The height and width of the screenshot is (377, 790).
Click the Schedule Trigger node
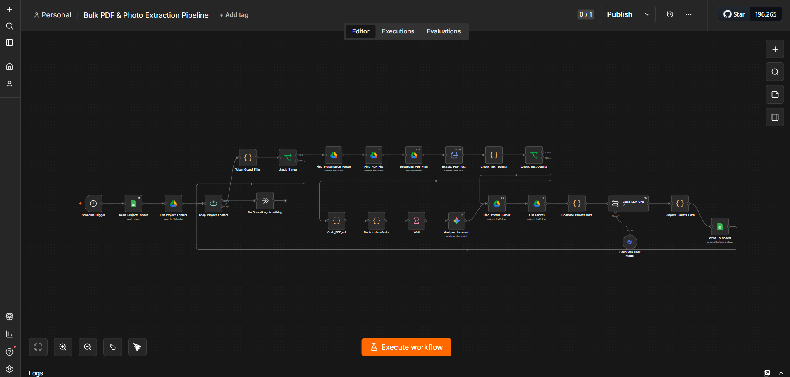point(93,204)
